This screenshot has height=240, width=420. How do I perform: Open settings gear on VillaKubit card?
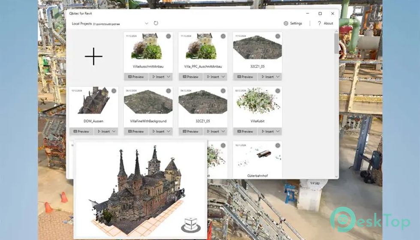click(278, 91)
